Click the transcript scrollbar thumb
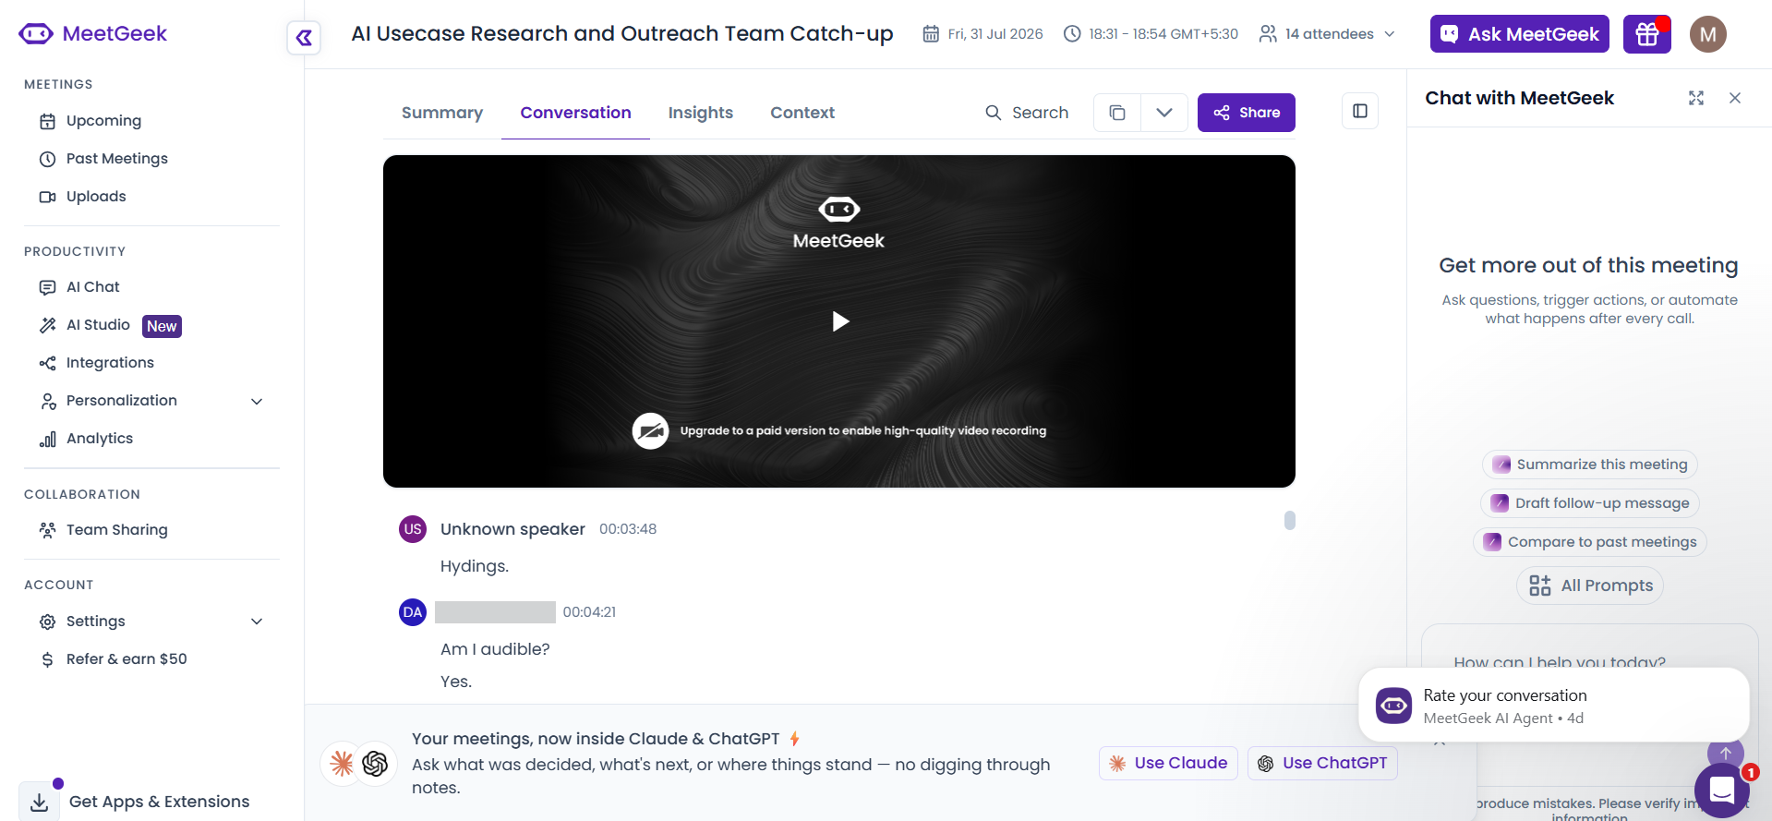Screen dimensions: 1772x821 pyautogui.click(x=1290, y=521)
